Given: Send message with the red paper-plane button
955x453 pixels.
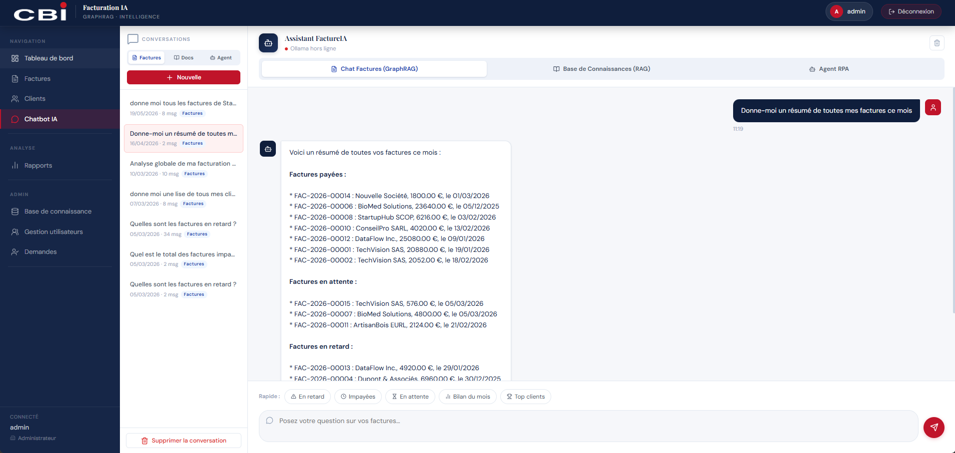Looking at the screenshot, I should 934,427.
